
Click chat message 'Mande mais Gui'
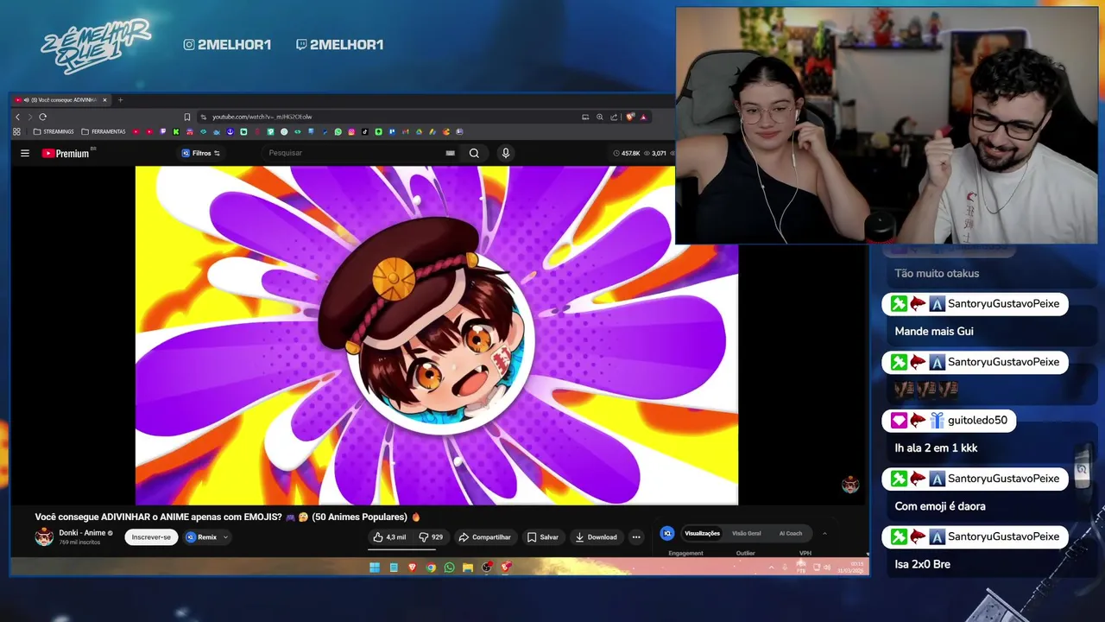[934, 331]
